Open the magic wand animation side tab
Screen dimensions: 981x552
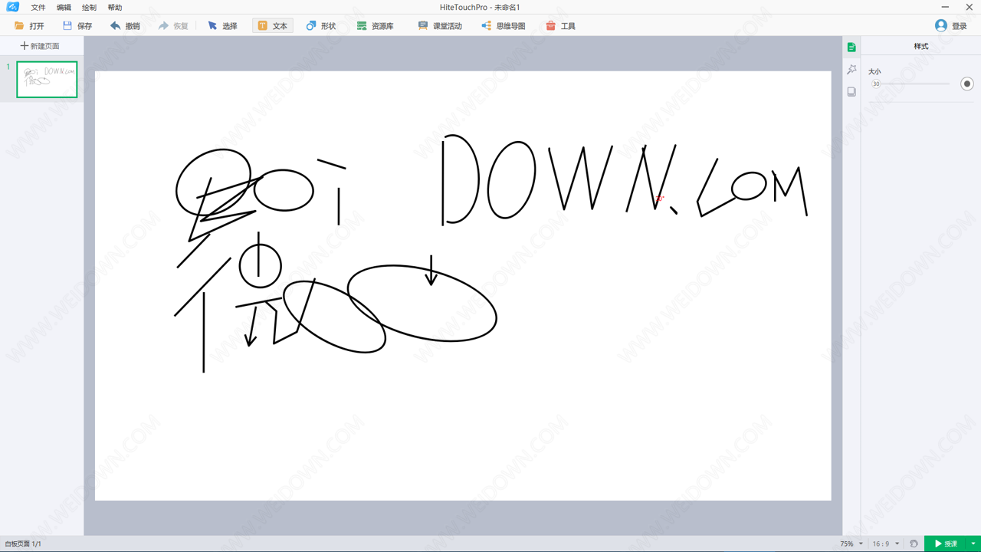tap(851, 70)
